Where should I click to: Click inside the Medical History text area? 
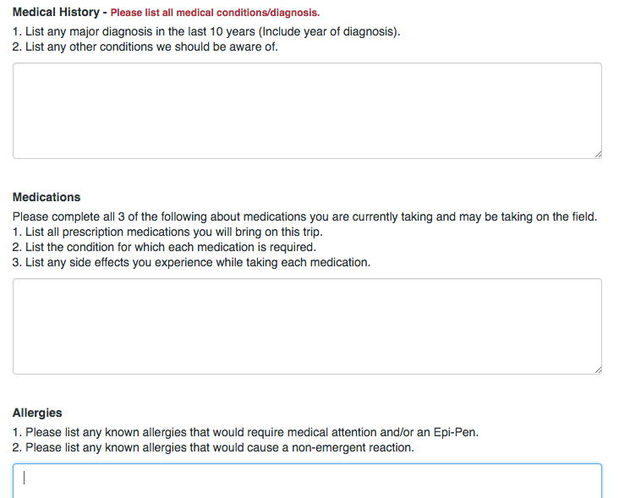(x=307, y=110)
